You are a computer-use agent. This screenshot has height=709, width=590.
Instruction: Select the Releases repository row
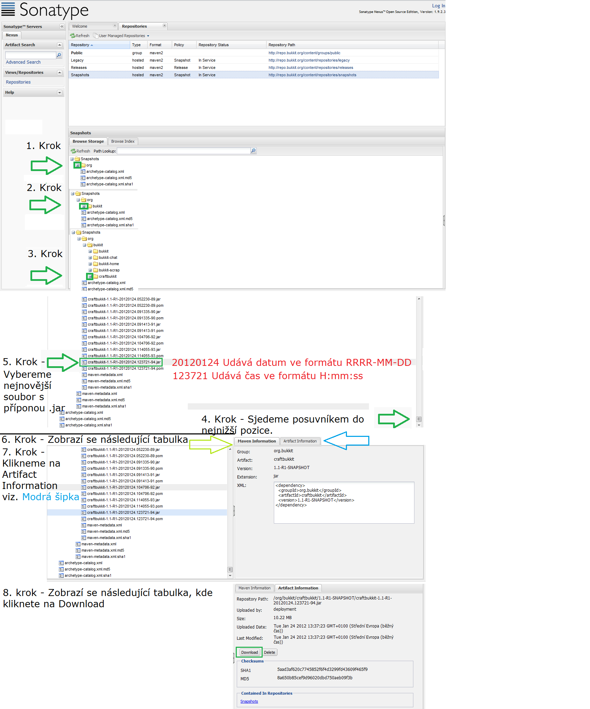(254, 68)
